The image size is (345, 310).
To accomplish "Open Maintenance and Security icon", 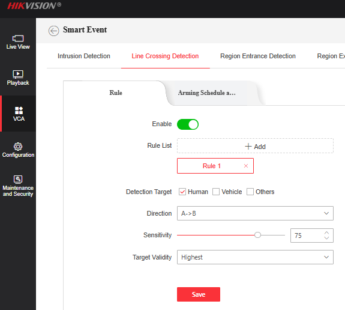I will point(18,180).
